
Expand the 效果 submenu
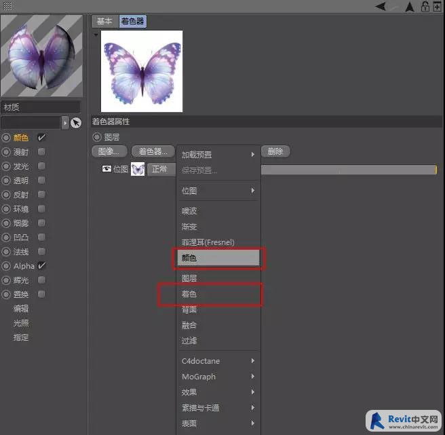(218, 392)
